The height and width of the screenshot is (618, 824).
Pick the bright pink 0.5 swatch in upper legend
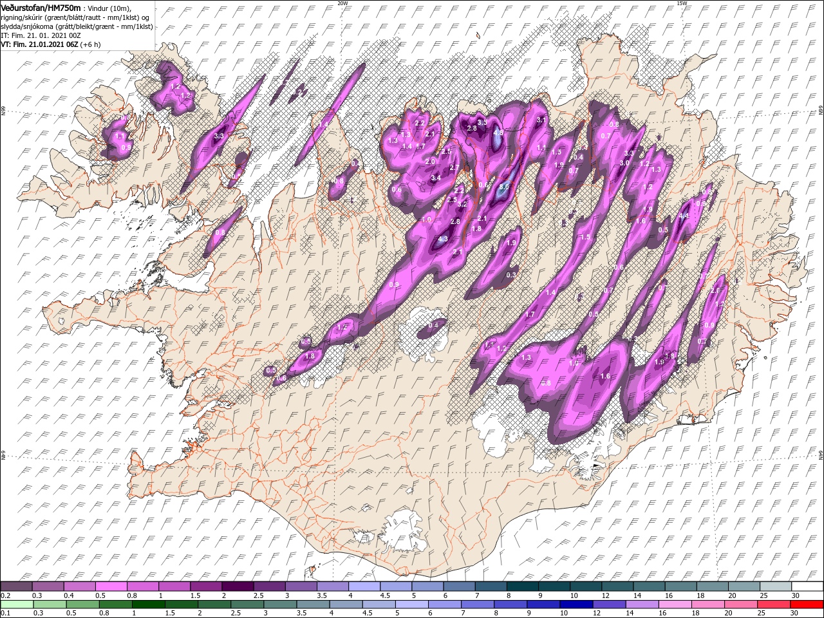pos(111,586)
